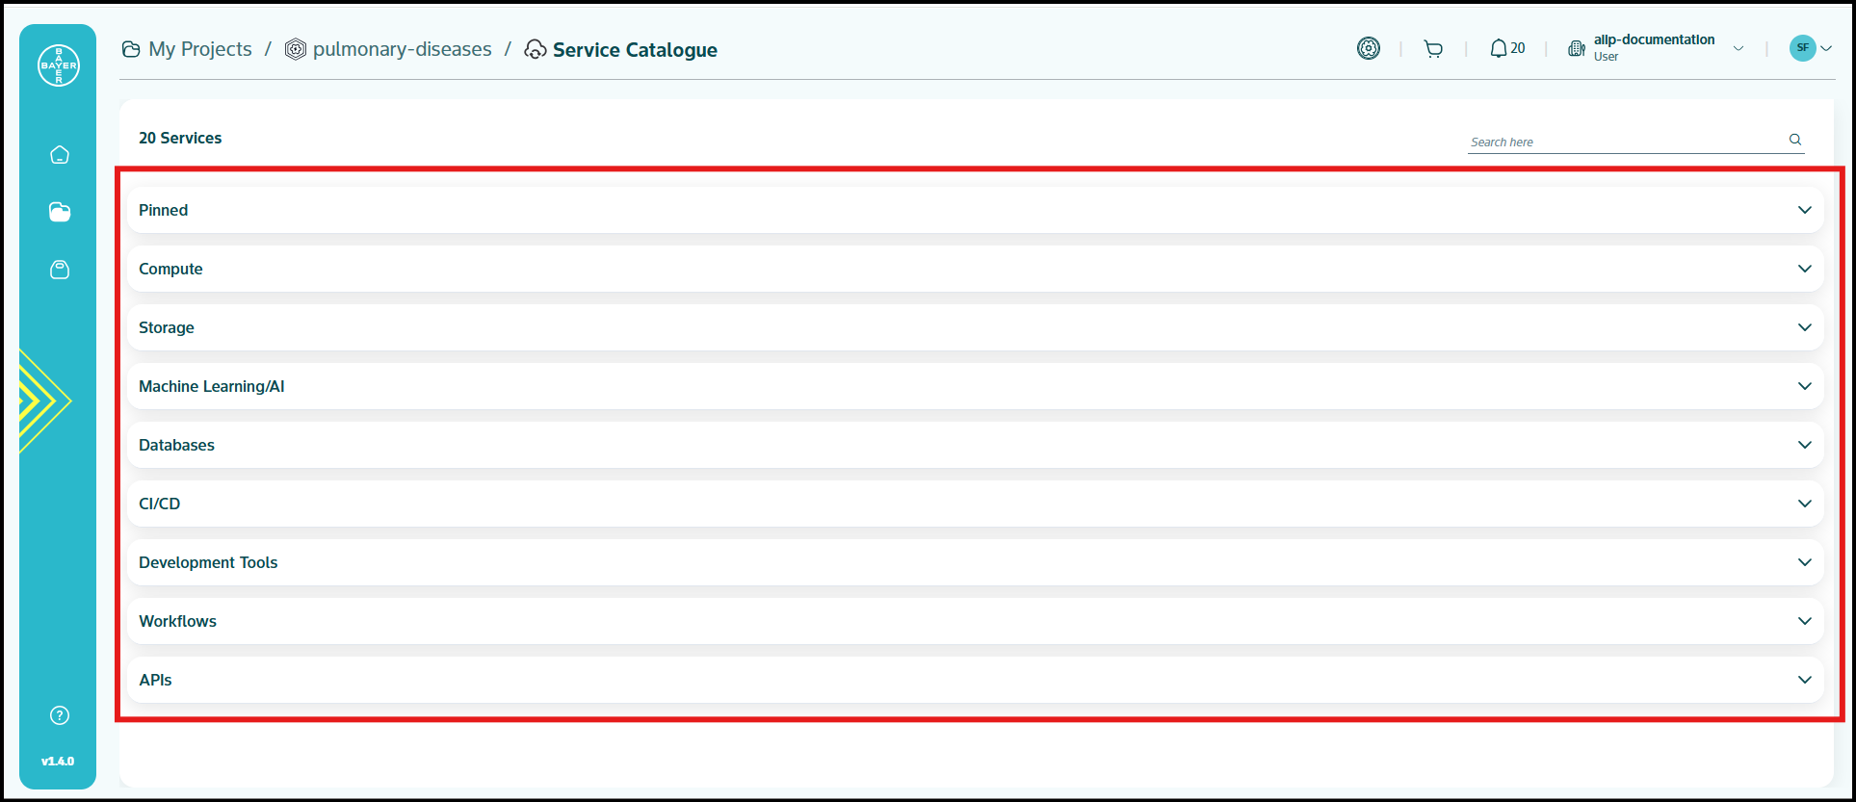The height and width of the screenshot is (802, 1856).
Task: Expand the Machine Learning/AI section
Action: (1804, 386)
